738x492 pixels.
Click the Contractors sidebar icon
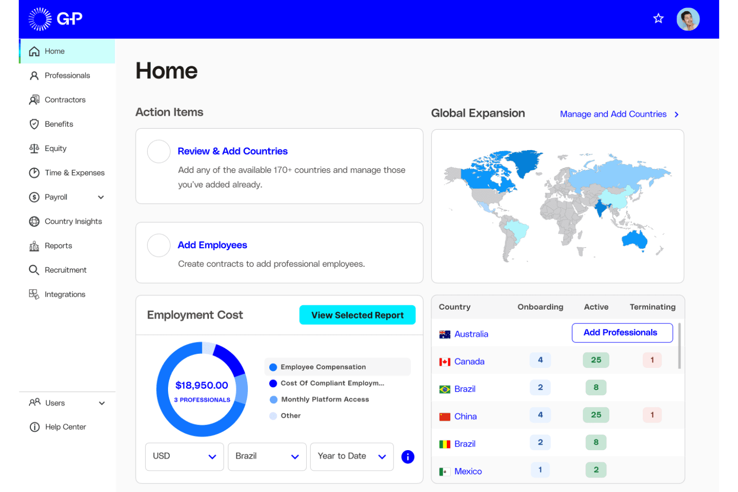[34, 100]
